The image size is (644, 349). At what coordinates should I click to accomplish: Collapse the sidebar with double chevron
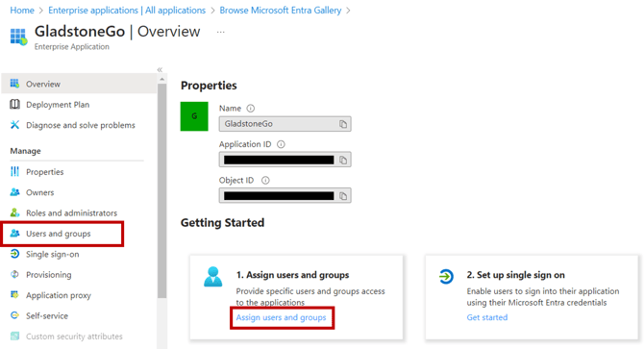[160, 70]
